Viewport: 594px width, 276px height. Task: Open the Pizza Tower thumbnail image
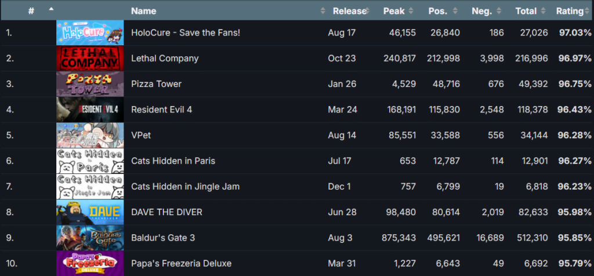tap(90, 84)
